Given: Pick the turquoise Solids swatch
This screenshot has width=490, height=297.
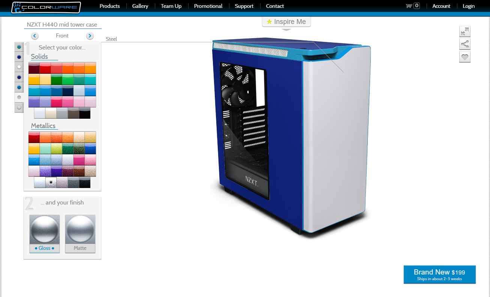Looking at the screenshot, I should point(90,79).
